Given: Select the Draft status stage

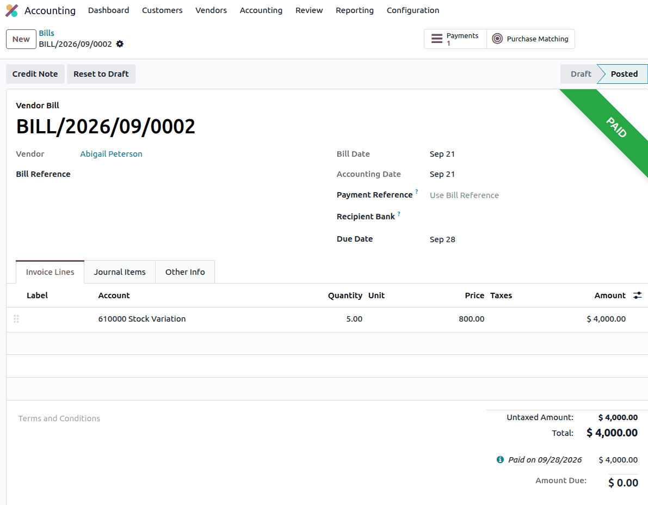Looking at the screenshot, I should tap(581, 74).
